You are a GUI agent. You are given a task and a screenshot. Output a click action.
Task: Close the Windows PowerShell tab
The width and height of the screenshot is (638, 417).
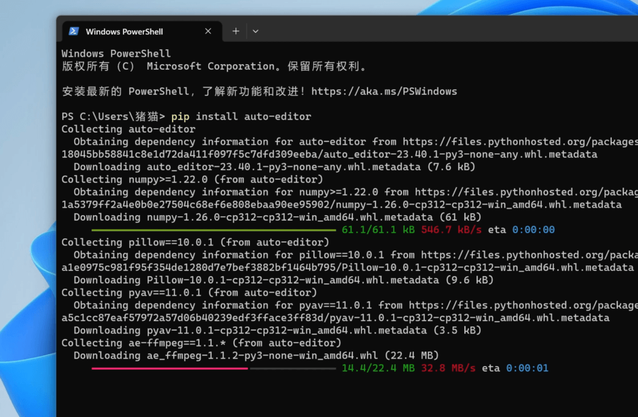coord(208,31)
